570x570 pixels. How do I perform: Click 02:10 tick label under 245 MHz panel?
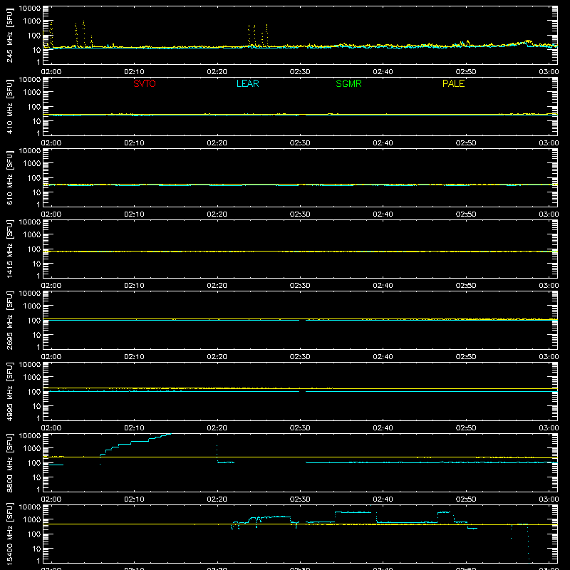134,72
